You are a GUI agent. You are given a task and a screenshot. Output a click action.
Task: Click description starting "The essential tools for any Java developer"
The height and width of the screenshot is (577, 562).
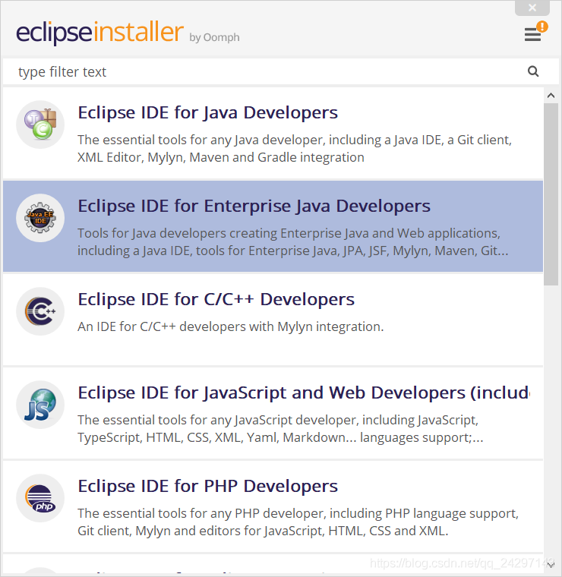[x=295, y=149]
